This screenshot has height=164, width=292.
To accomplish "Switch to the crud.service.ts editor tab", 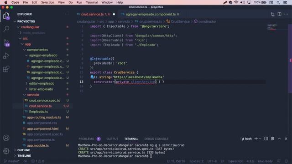I will (x=96, y=14).
